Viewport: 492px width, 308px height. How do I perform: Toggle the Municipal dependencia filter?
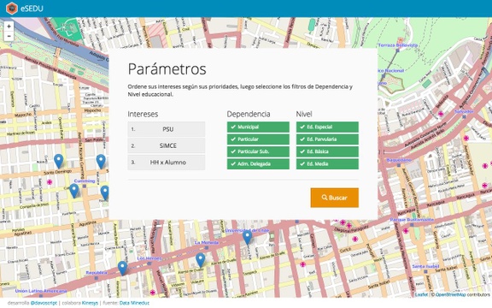click(x=258, y=127)
